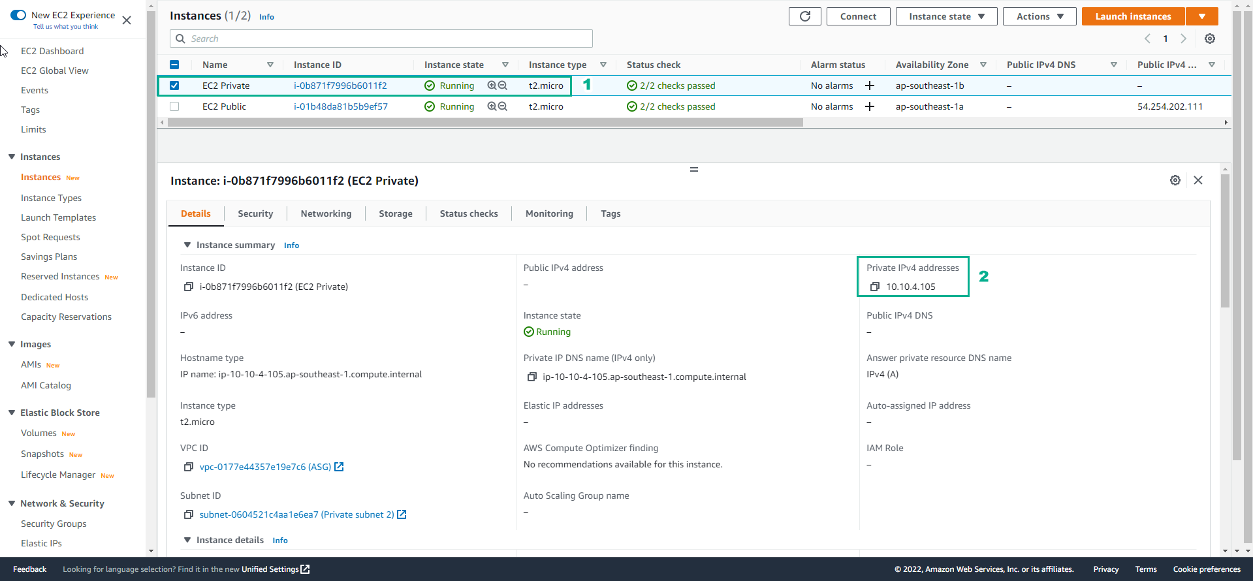1253x581 pixels.
Task: Click the table horizontal scrollbar
Action: 484,122
